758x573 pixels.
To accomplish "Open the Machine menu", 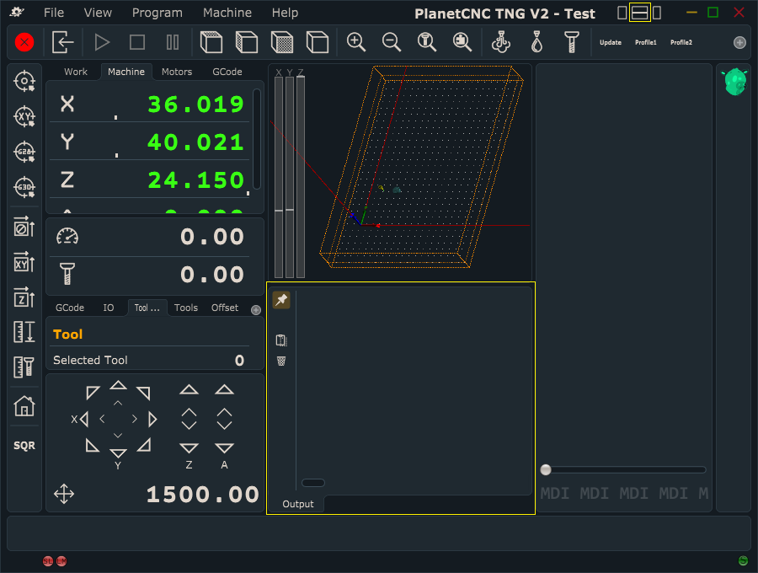I will 227,13.
